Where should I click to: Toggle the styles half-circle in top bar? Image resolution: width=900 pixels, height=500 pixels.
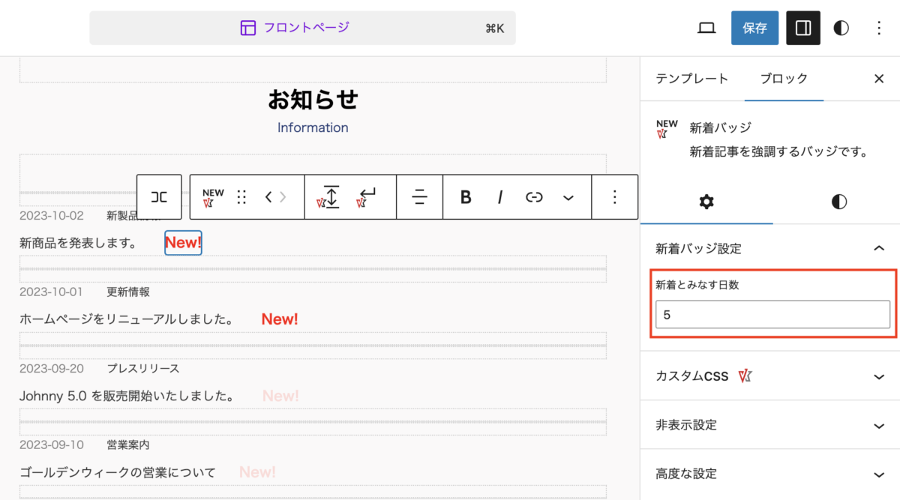[841, 28]
